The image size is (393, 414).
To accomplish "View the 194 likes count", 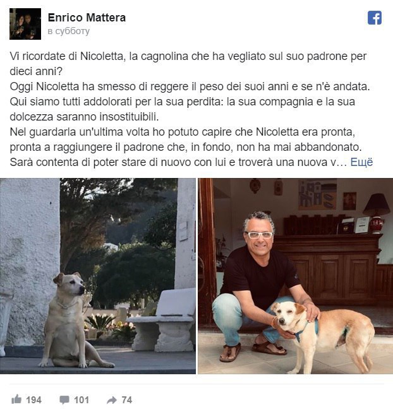I will [33, 400].
